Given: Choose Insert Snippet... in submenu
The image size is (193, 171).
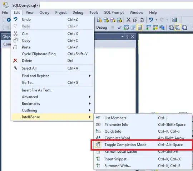Looking at the screenshot, I should 143,159.
